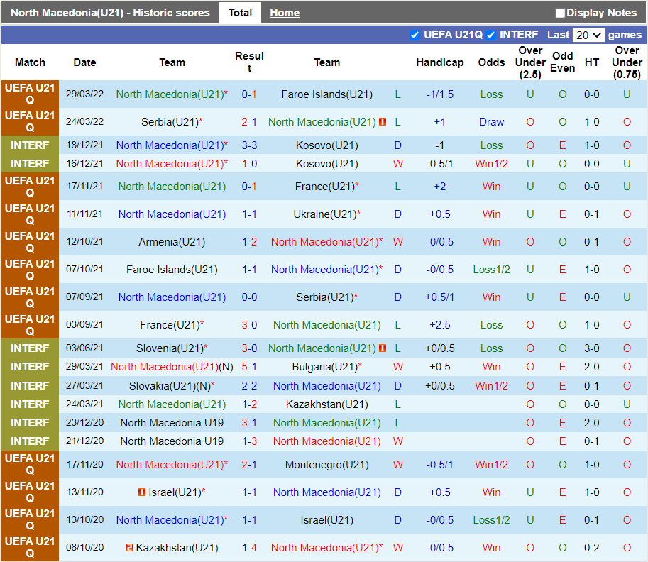The width and height of the screenshot is (648, 562).
Task: Click red card icon beside Israel(U21) 13/11/20
Action: pyautogui.click(x=142, y=492)
